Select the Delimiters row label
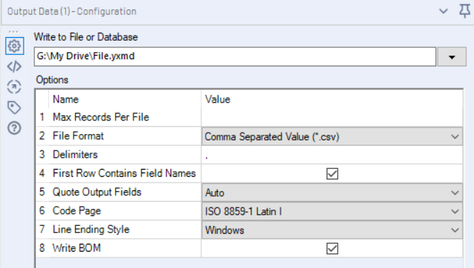 tap(75, 155)
